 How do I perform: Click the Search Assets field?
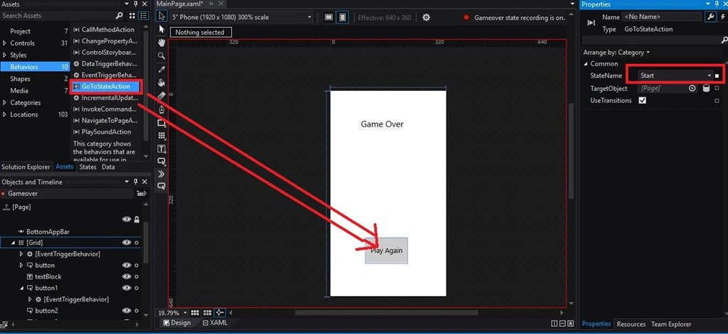[58, 16]
